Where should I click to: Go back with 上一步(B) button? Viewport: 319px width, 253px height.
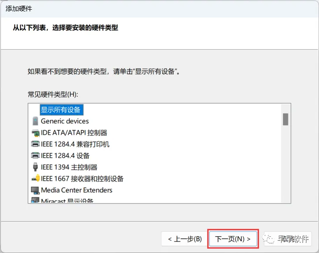tap(185, 239)
